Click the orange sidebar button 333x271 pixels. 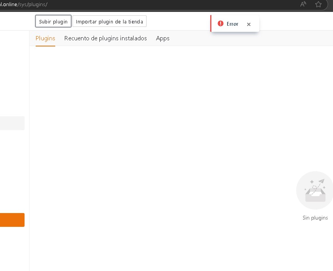[12, 220]
